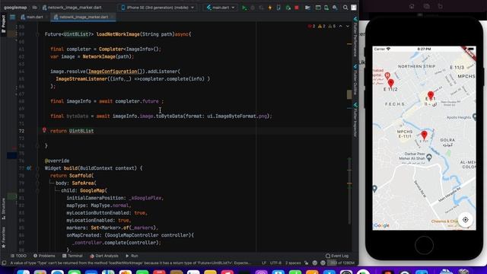Tap the red marker near MPCHS E-11/1
Image resolution: width=487 pixels, height=274 pixels.
(x=424, y=135)
